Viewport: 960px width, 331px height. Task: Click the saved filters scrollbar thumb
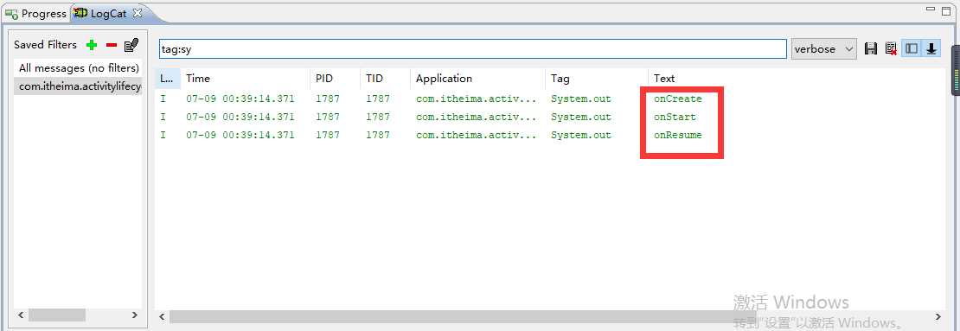[x=57, y=315]
